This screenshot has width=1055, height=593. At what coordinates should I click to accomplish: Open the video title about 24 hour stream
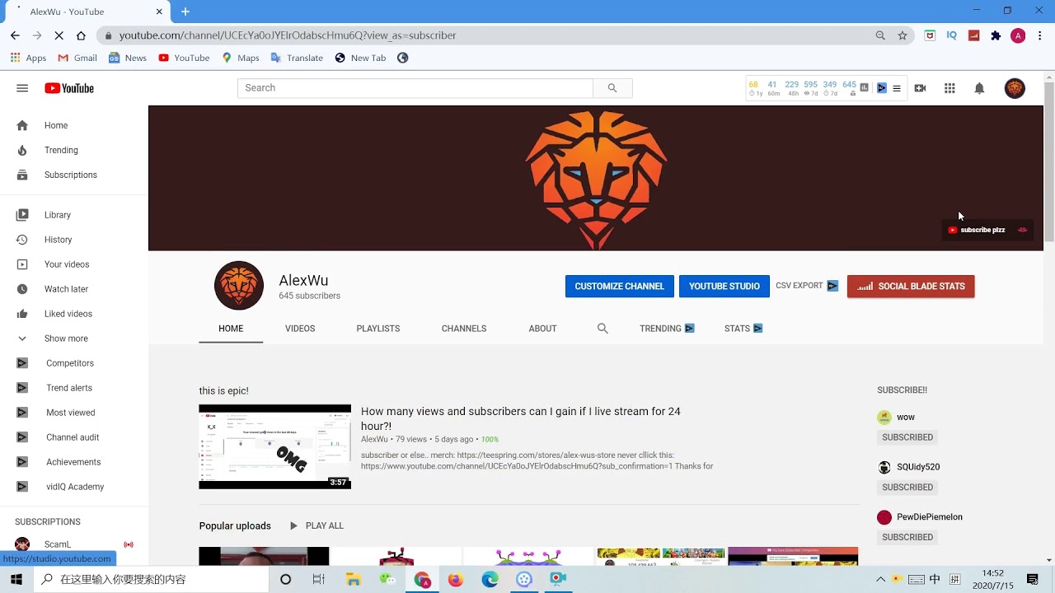coord(521,418)
